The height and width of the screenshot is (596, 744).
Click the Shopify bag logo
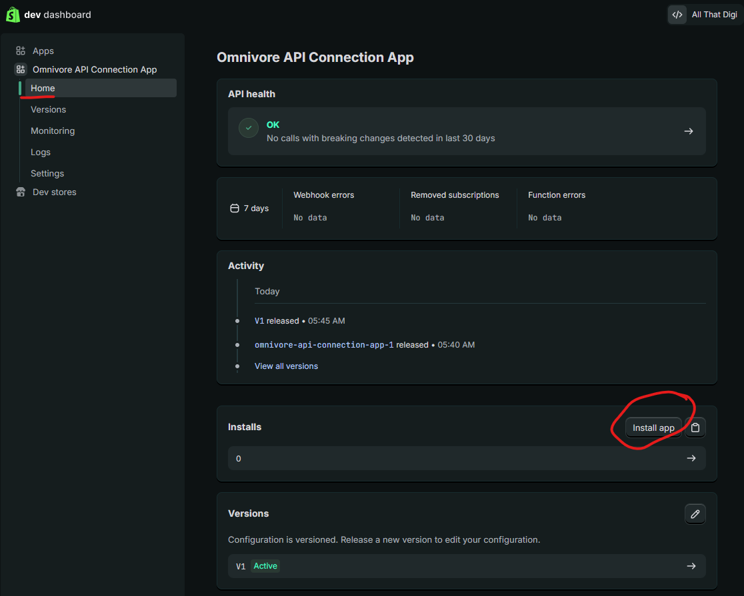(x=13, y=15)
